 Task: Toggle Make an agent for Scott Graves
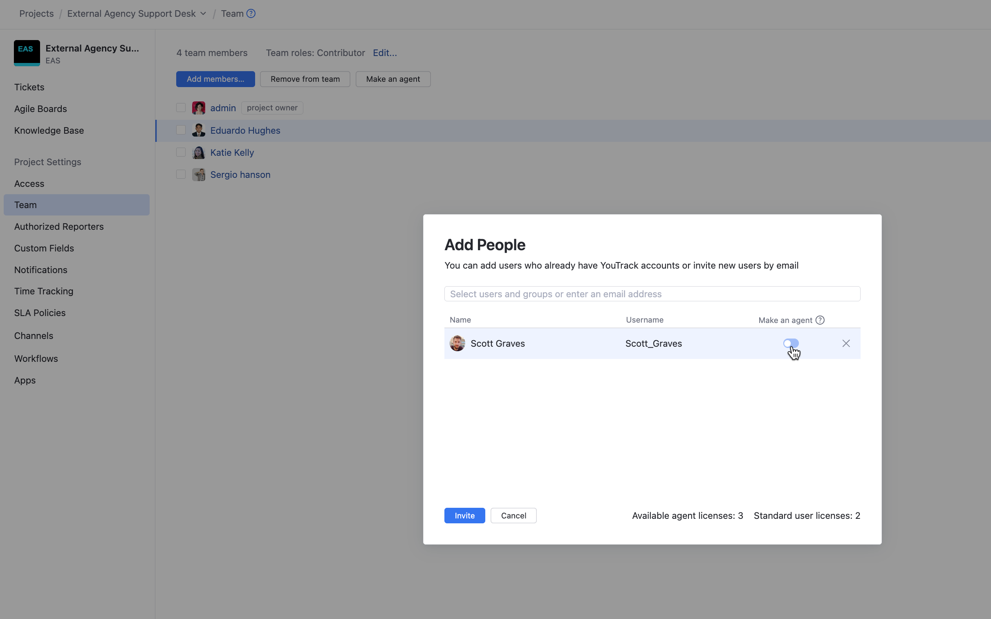point(790,343)
